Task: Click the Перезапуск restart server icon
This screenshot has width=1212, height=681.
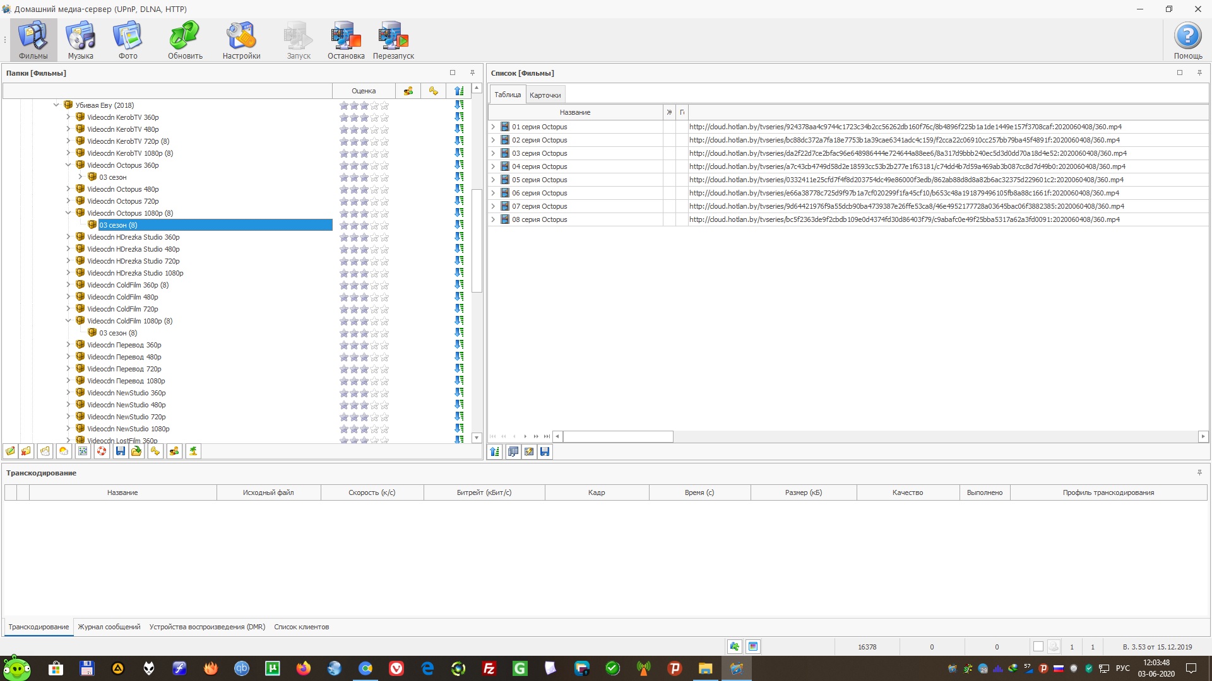Action: [x=393, y=40]
